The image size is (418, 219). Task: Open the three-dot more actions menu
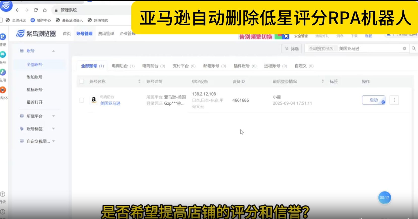click(x=394, y=100)
